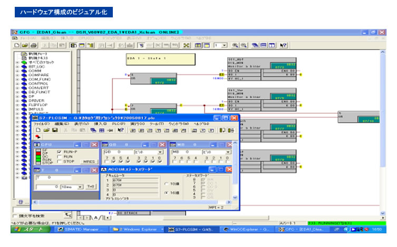Viewport: 397px width, 247px height.
Task: Click New icon in CFC toolbar
Action: coord(17,45)
